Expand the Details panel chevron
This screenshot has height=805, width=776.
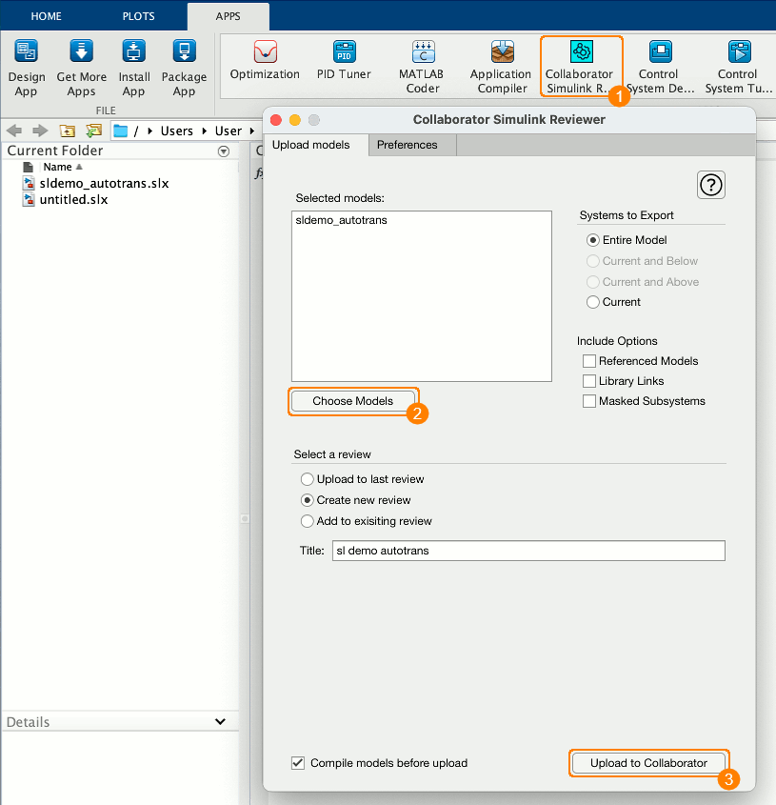tap(220, 721)
